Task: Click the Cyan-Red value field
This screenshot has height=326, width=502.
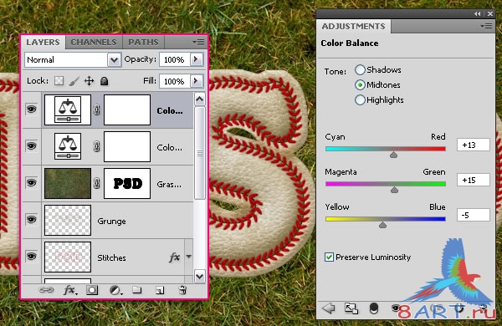Action: point(474,145)
